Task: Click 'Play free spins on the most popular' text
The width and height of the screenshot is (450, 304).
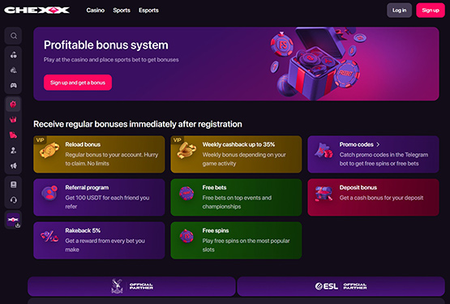Action: click(246, 241)
